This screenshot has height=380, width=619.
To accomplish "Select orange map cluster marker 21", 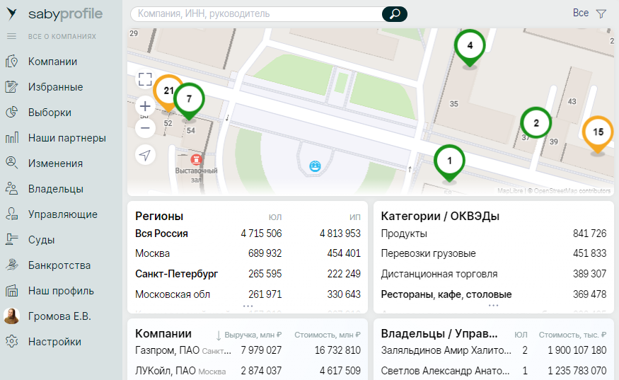I will pos(167,91).
